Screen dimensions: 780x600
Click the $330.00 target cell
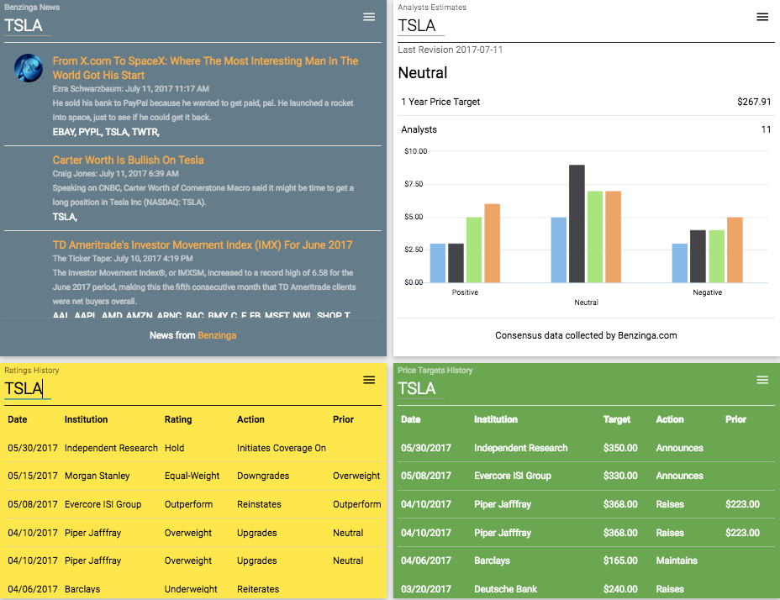tap(620, 476)
